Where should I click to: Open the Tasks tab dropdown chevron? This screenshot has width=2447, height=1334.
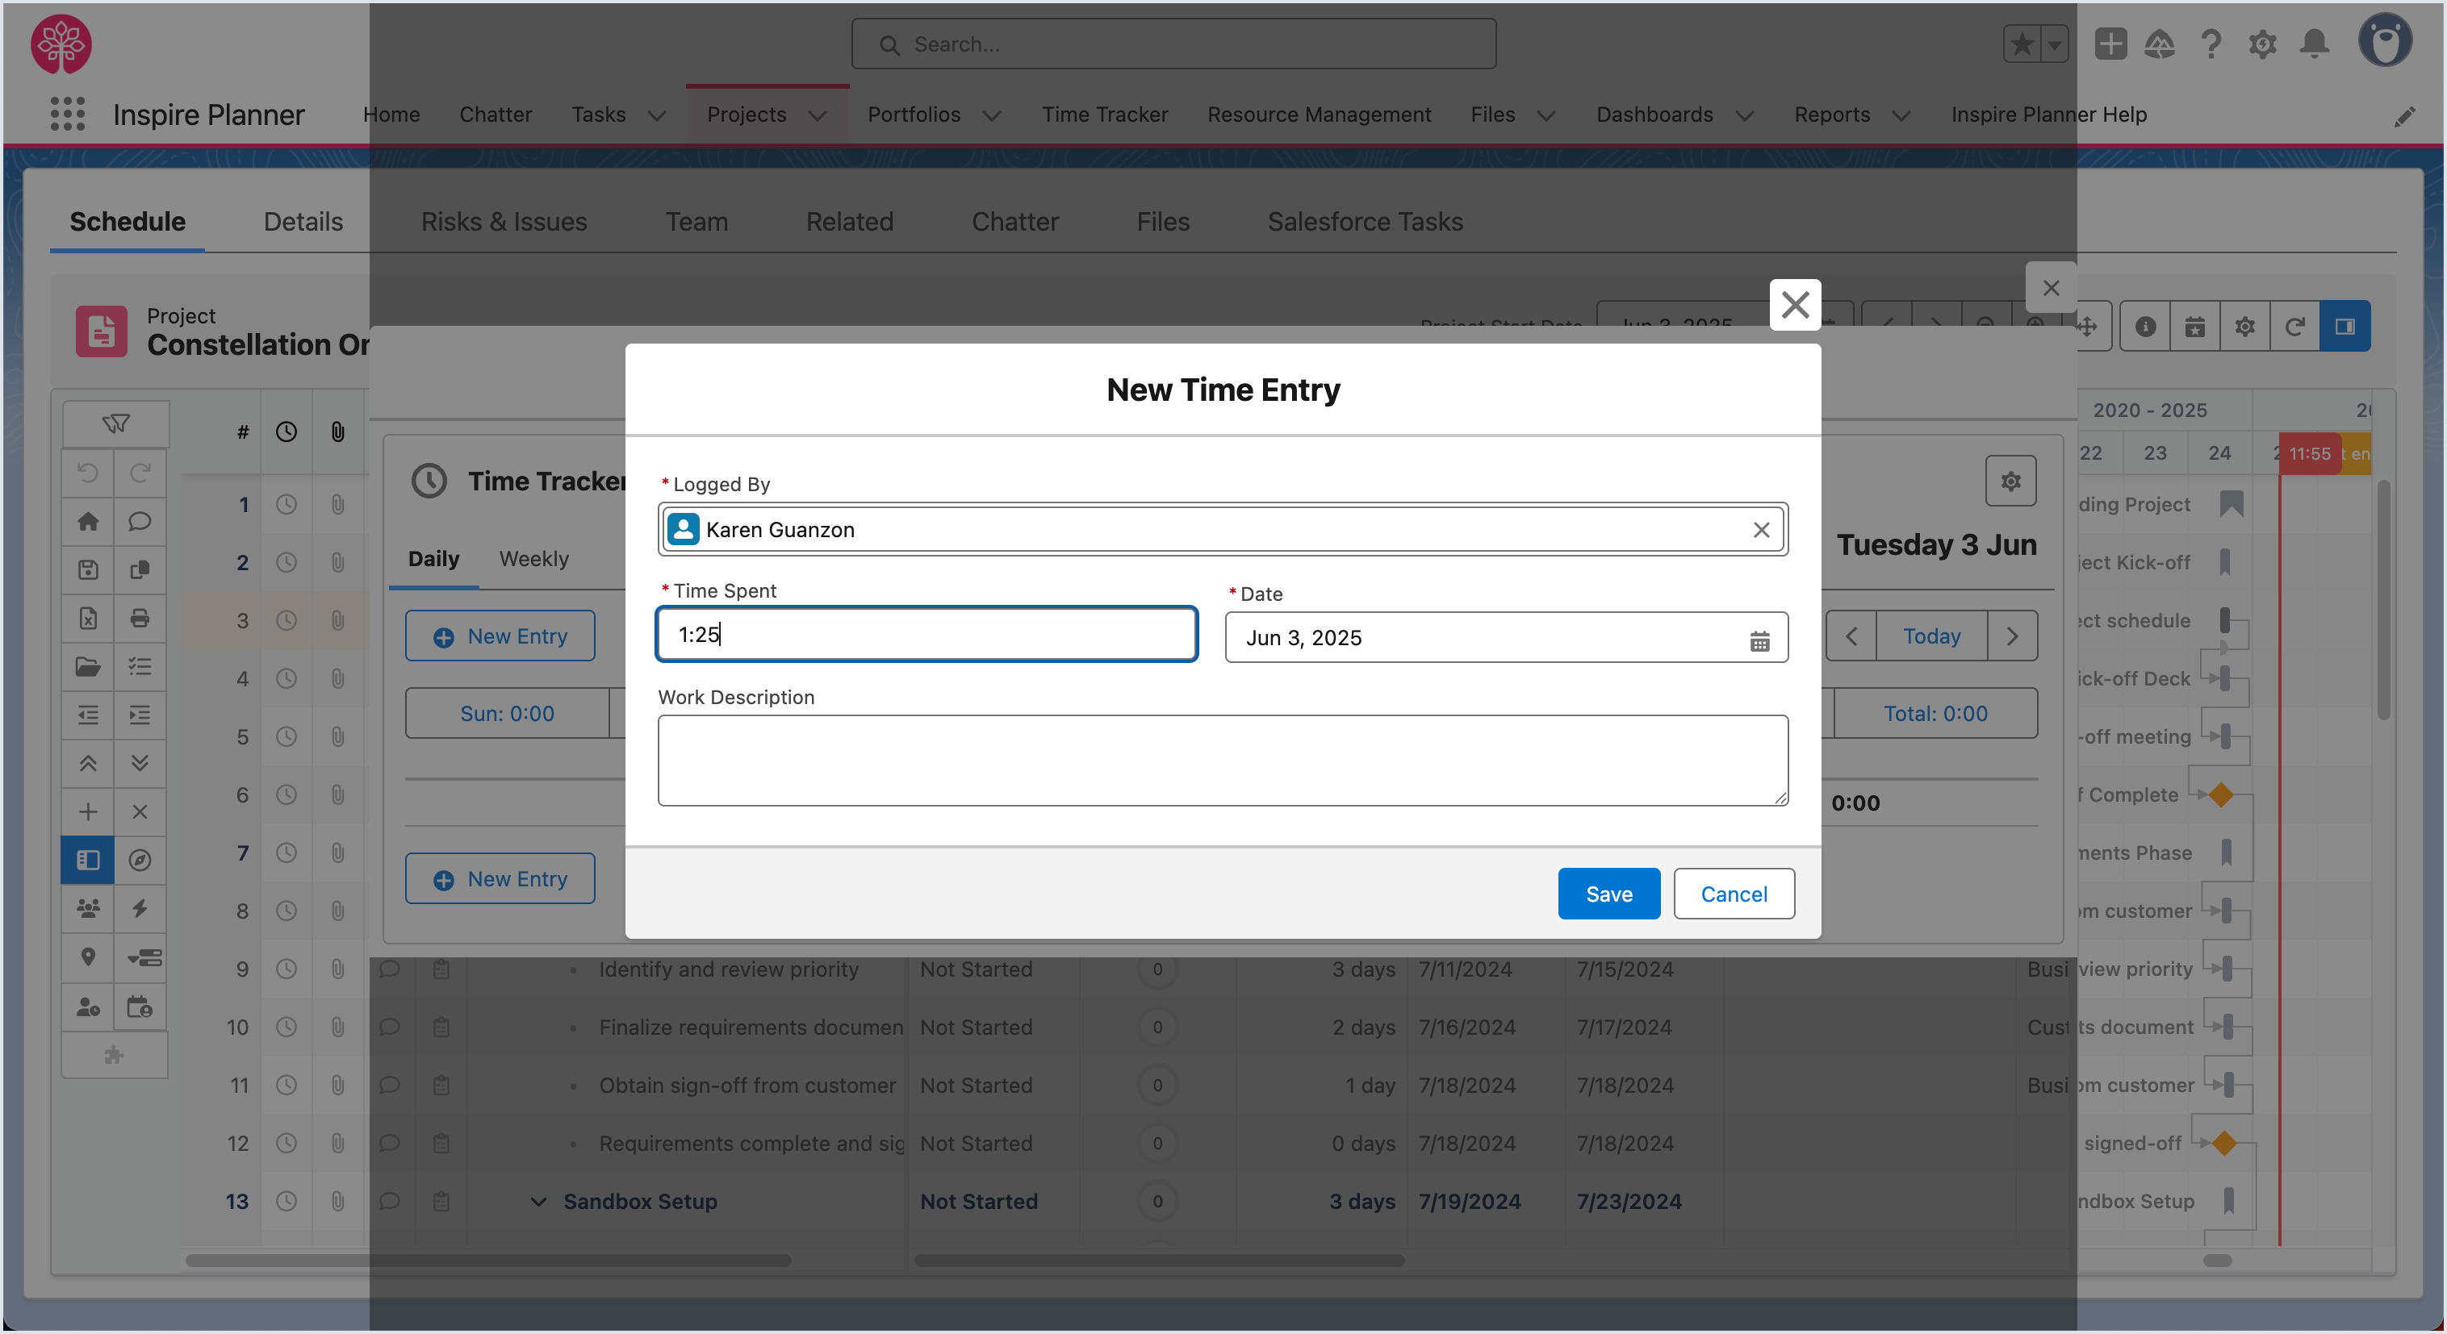pyautogui.click(x=655, y=116)
